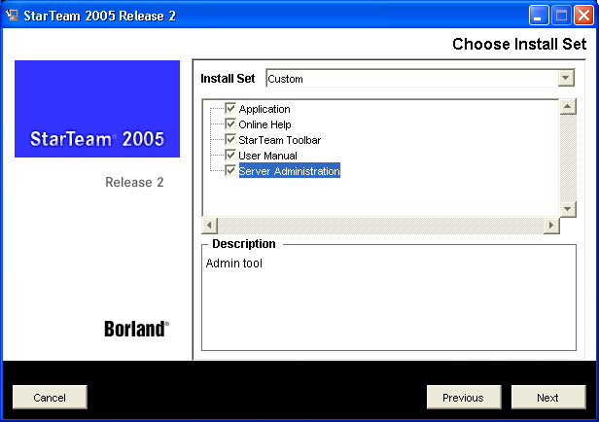Viewport: 599px width, 422px height.
Task: Select User Manual in the feature list
Action: [x=267, y=156]
